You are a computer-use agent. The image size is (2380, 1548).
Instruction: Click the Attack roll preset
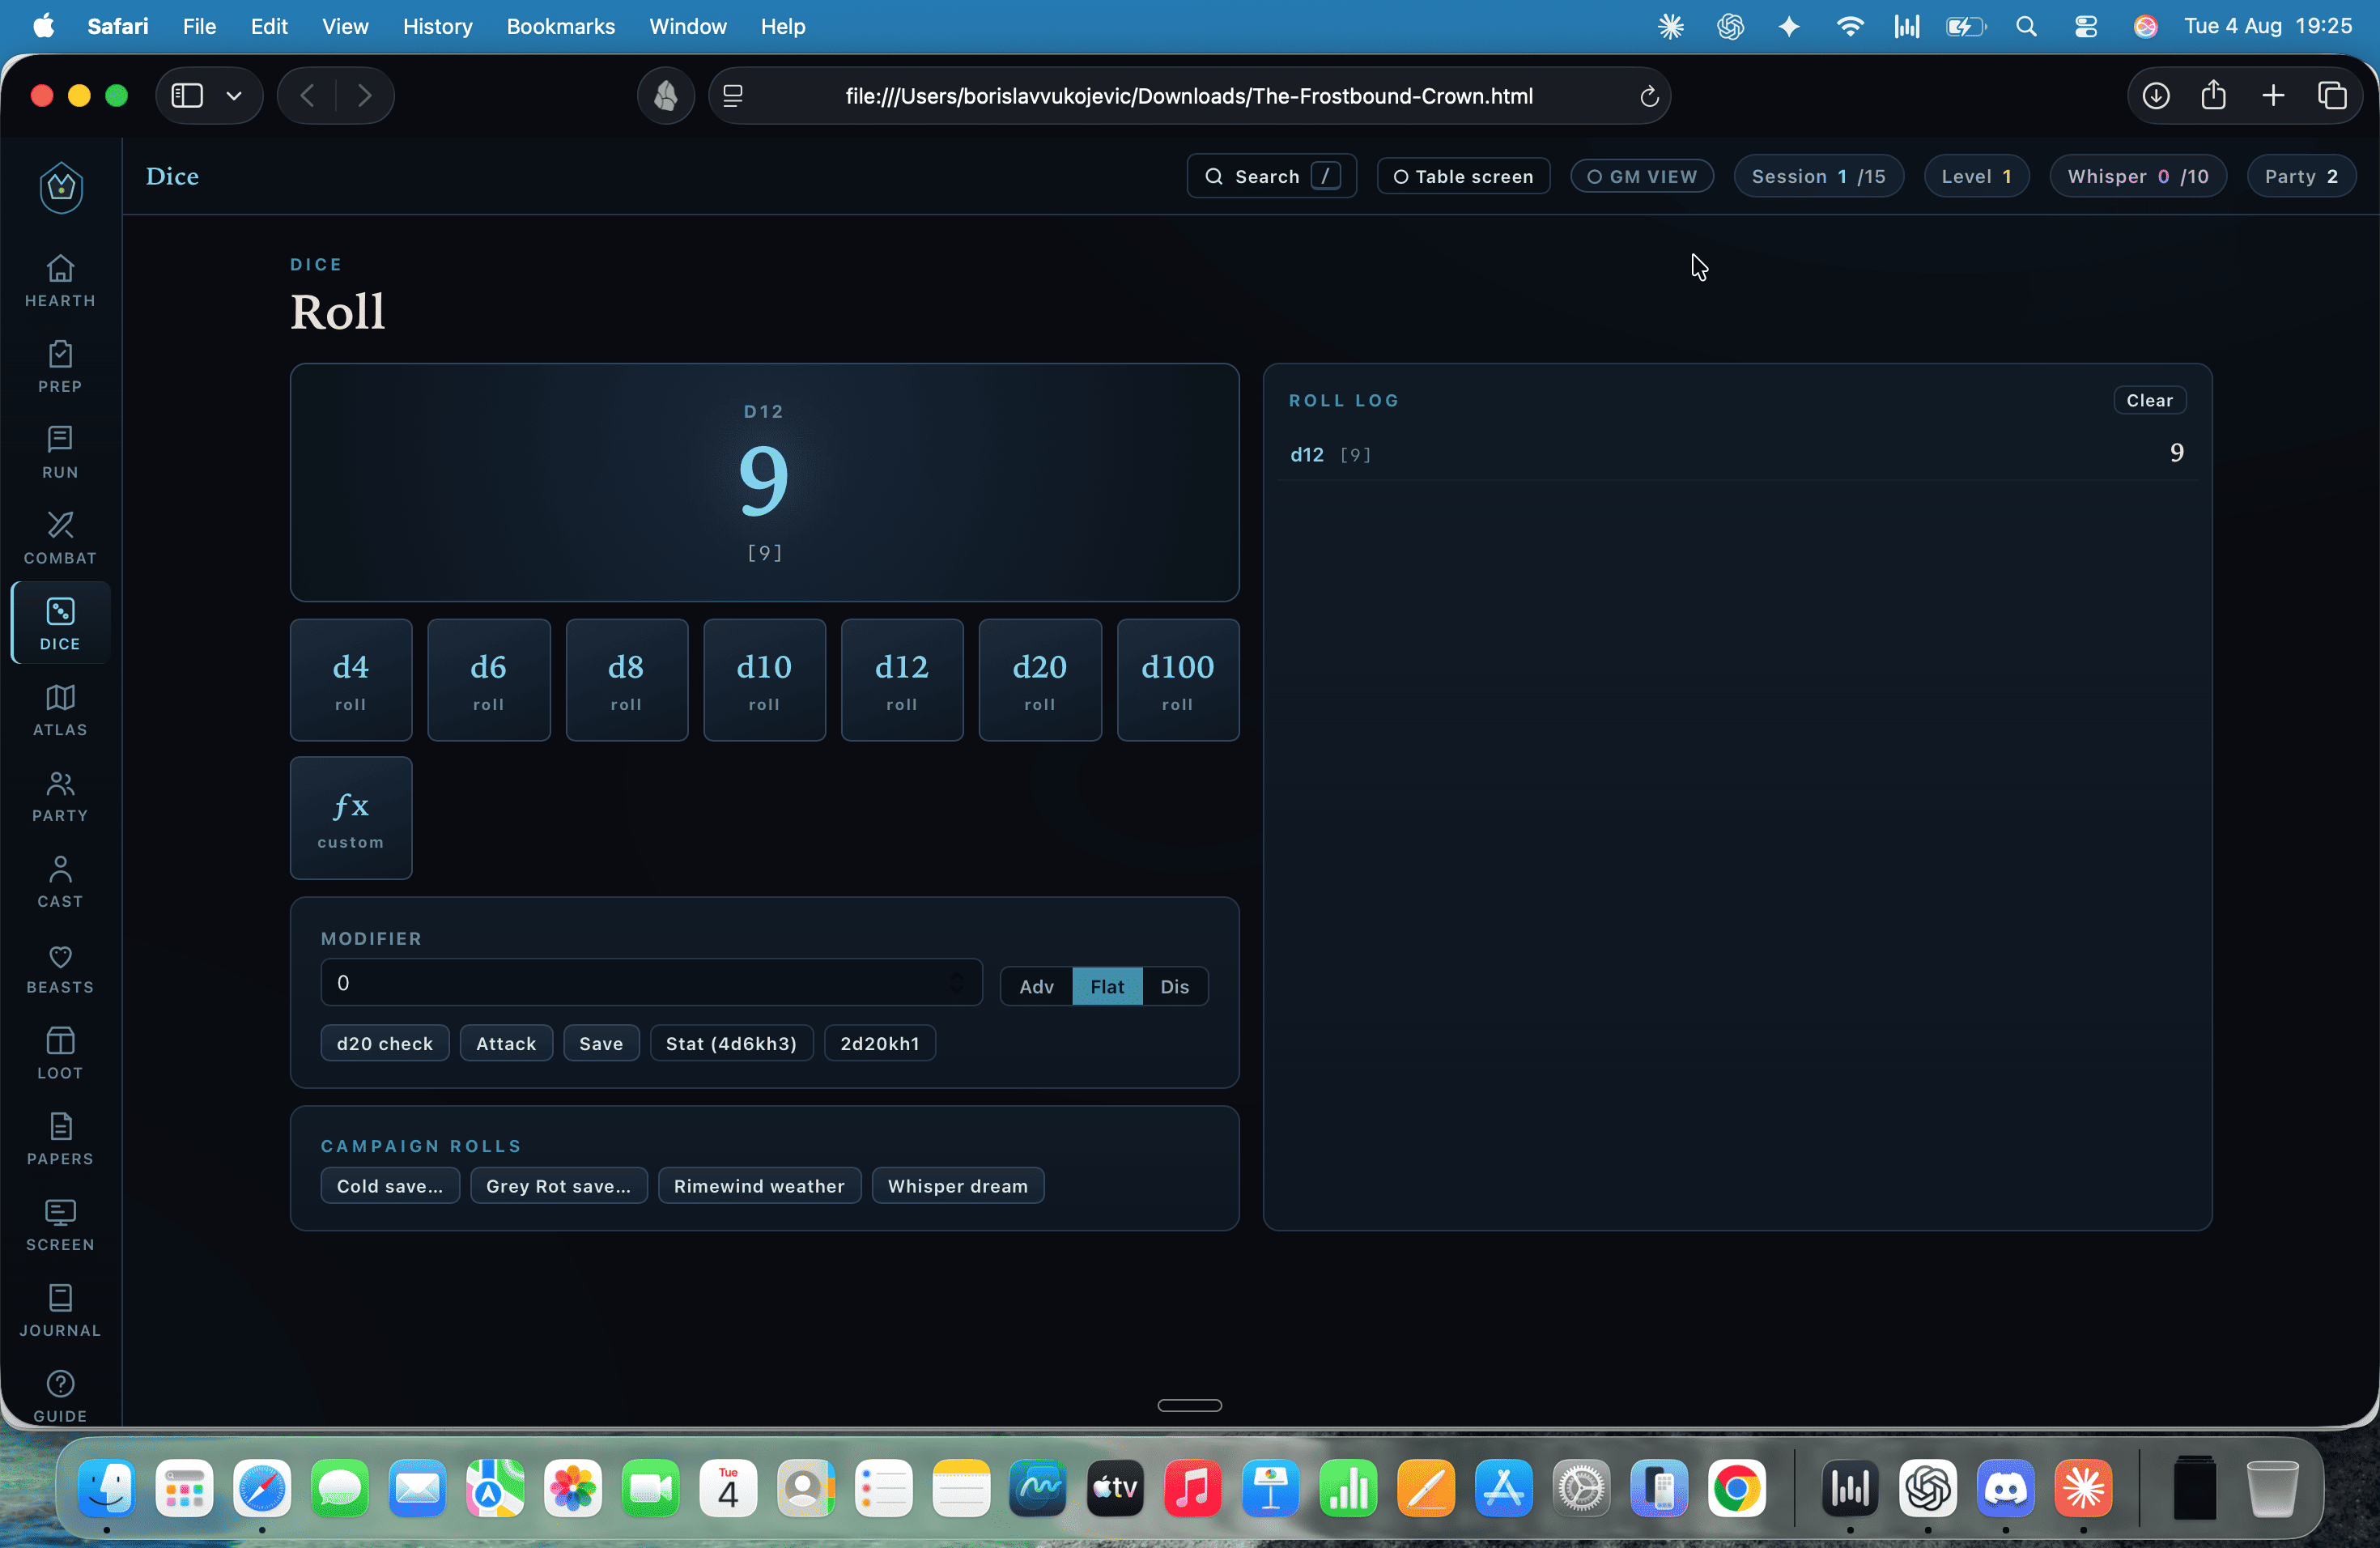coord(506,1043)
